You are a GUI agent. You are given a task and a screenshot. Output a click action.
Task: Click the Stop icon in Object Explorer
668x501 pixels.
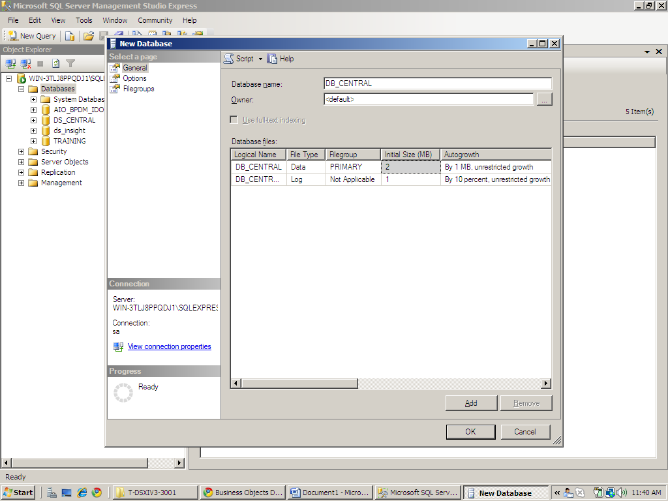click(40, 63)
